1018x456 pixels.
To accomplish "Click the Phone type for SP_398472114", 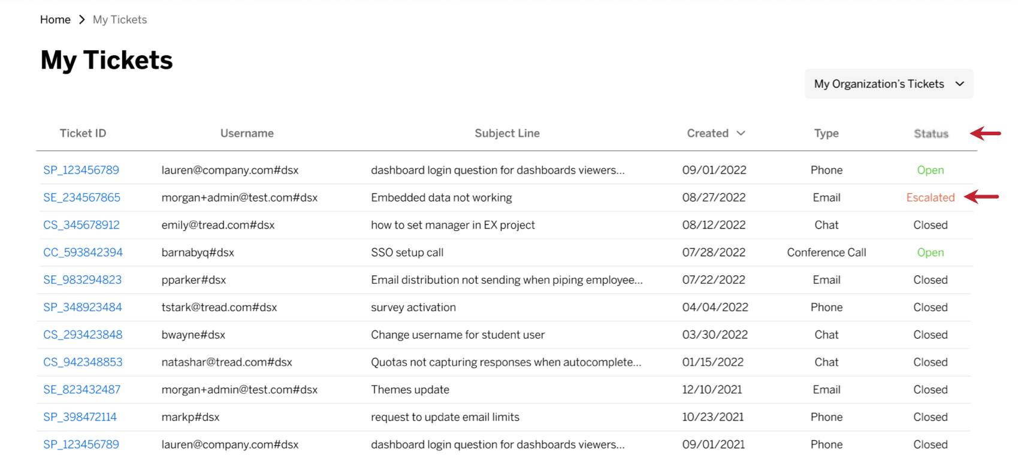I will pos(827,418).
